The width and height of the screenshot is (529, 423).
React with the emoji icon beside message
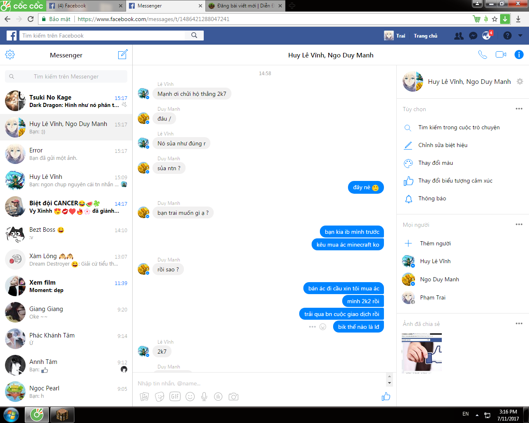point(323,327)
